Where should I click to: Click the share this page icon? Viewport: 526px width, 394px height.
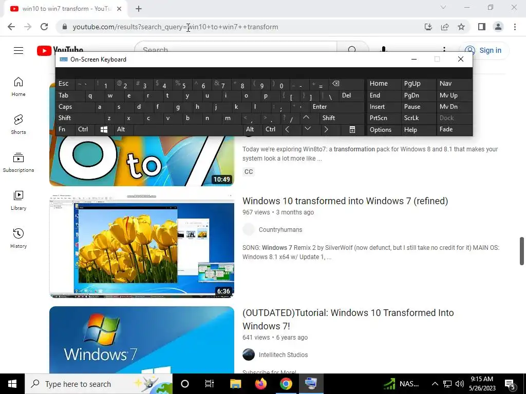coord(445,27)
